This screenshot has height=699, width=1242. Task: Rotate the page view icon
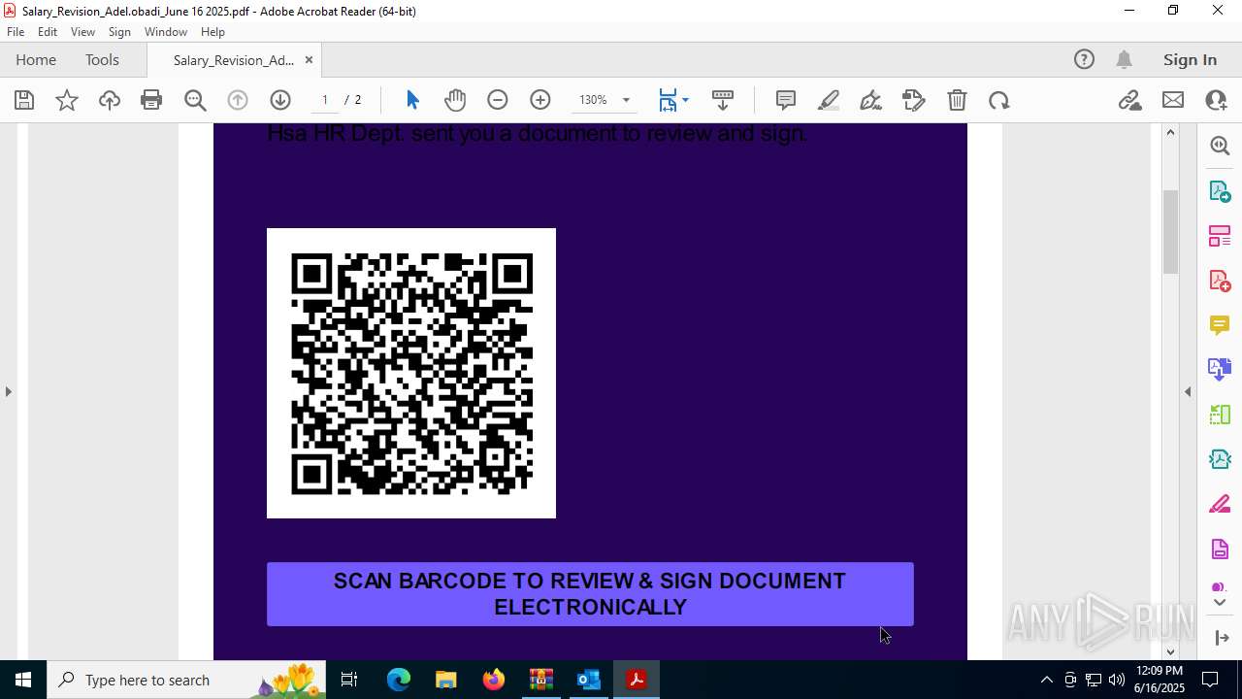click(x=999, y=100)
